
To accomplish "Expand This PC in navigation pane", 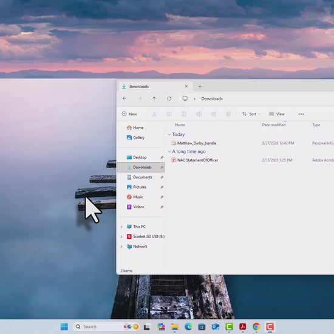I will pyautogui.click(x=121, y=227).
